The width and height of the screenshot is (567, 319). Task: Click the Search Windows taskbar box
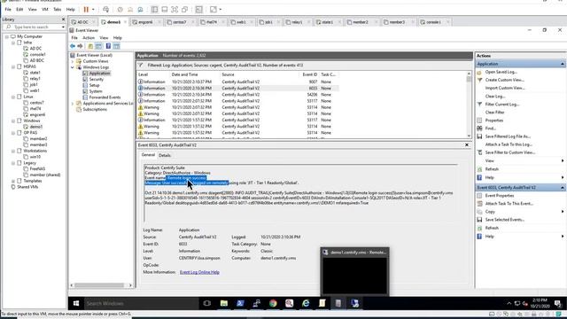pos(141,303)
